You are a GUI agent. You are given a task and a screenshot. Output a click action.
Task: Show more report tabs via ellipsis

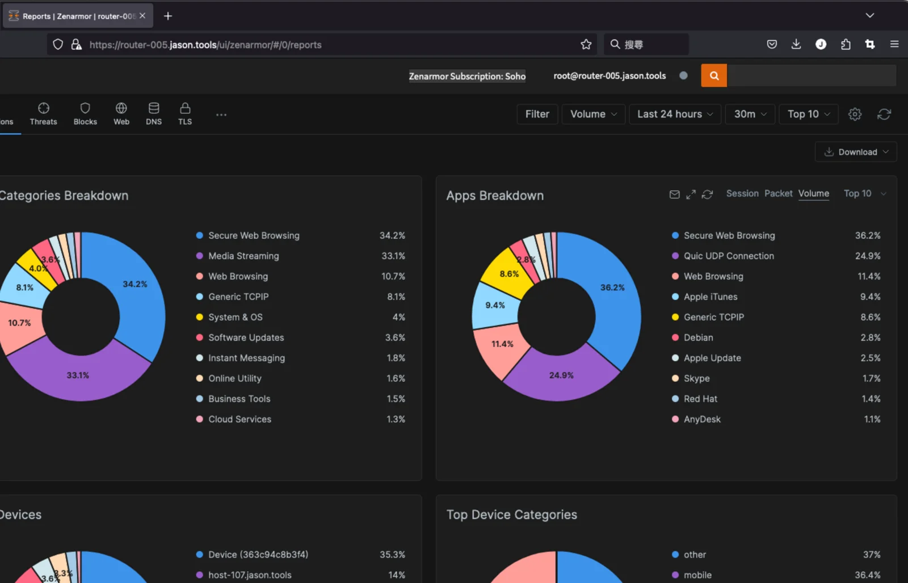pyautogui.click(x=221, y=115)
